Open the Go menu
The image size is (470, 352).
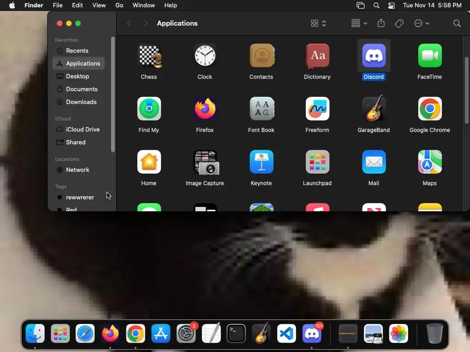[x=119, y=5]
